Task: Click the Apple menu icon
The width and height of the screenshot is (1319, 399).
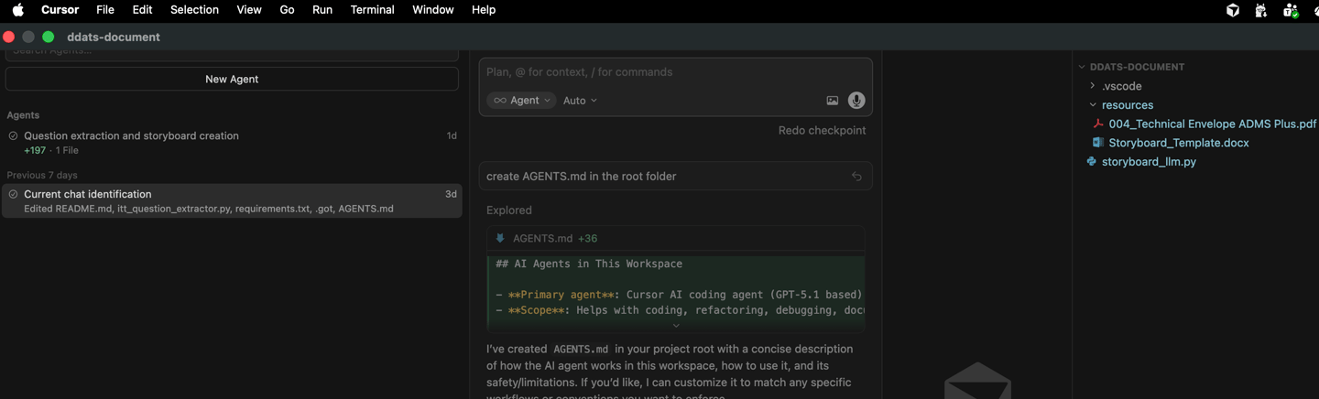Action: (x=18, y=10)
